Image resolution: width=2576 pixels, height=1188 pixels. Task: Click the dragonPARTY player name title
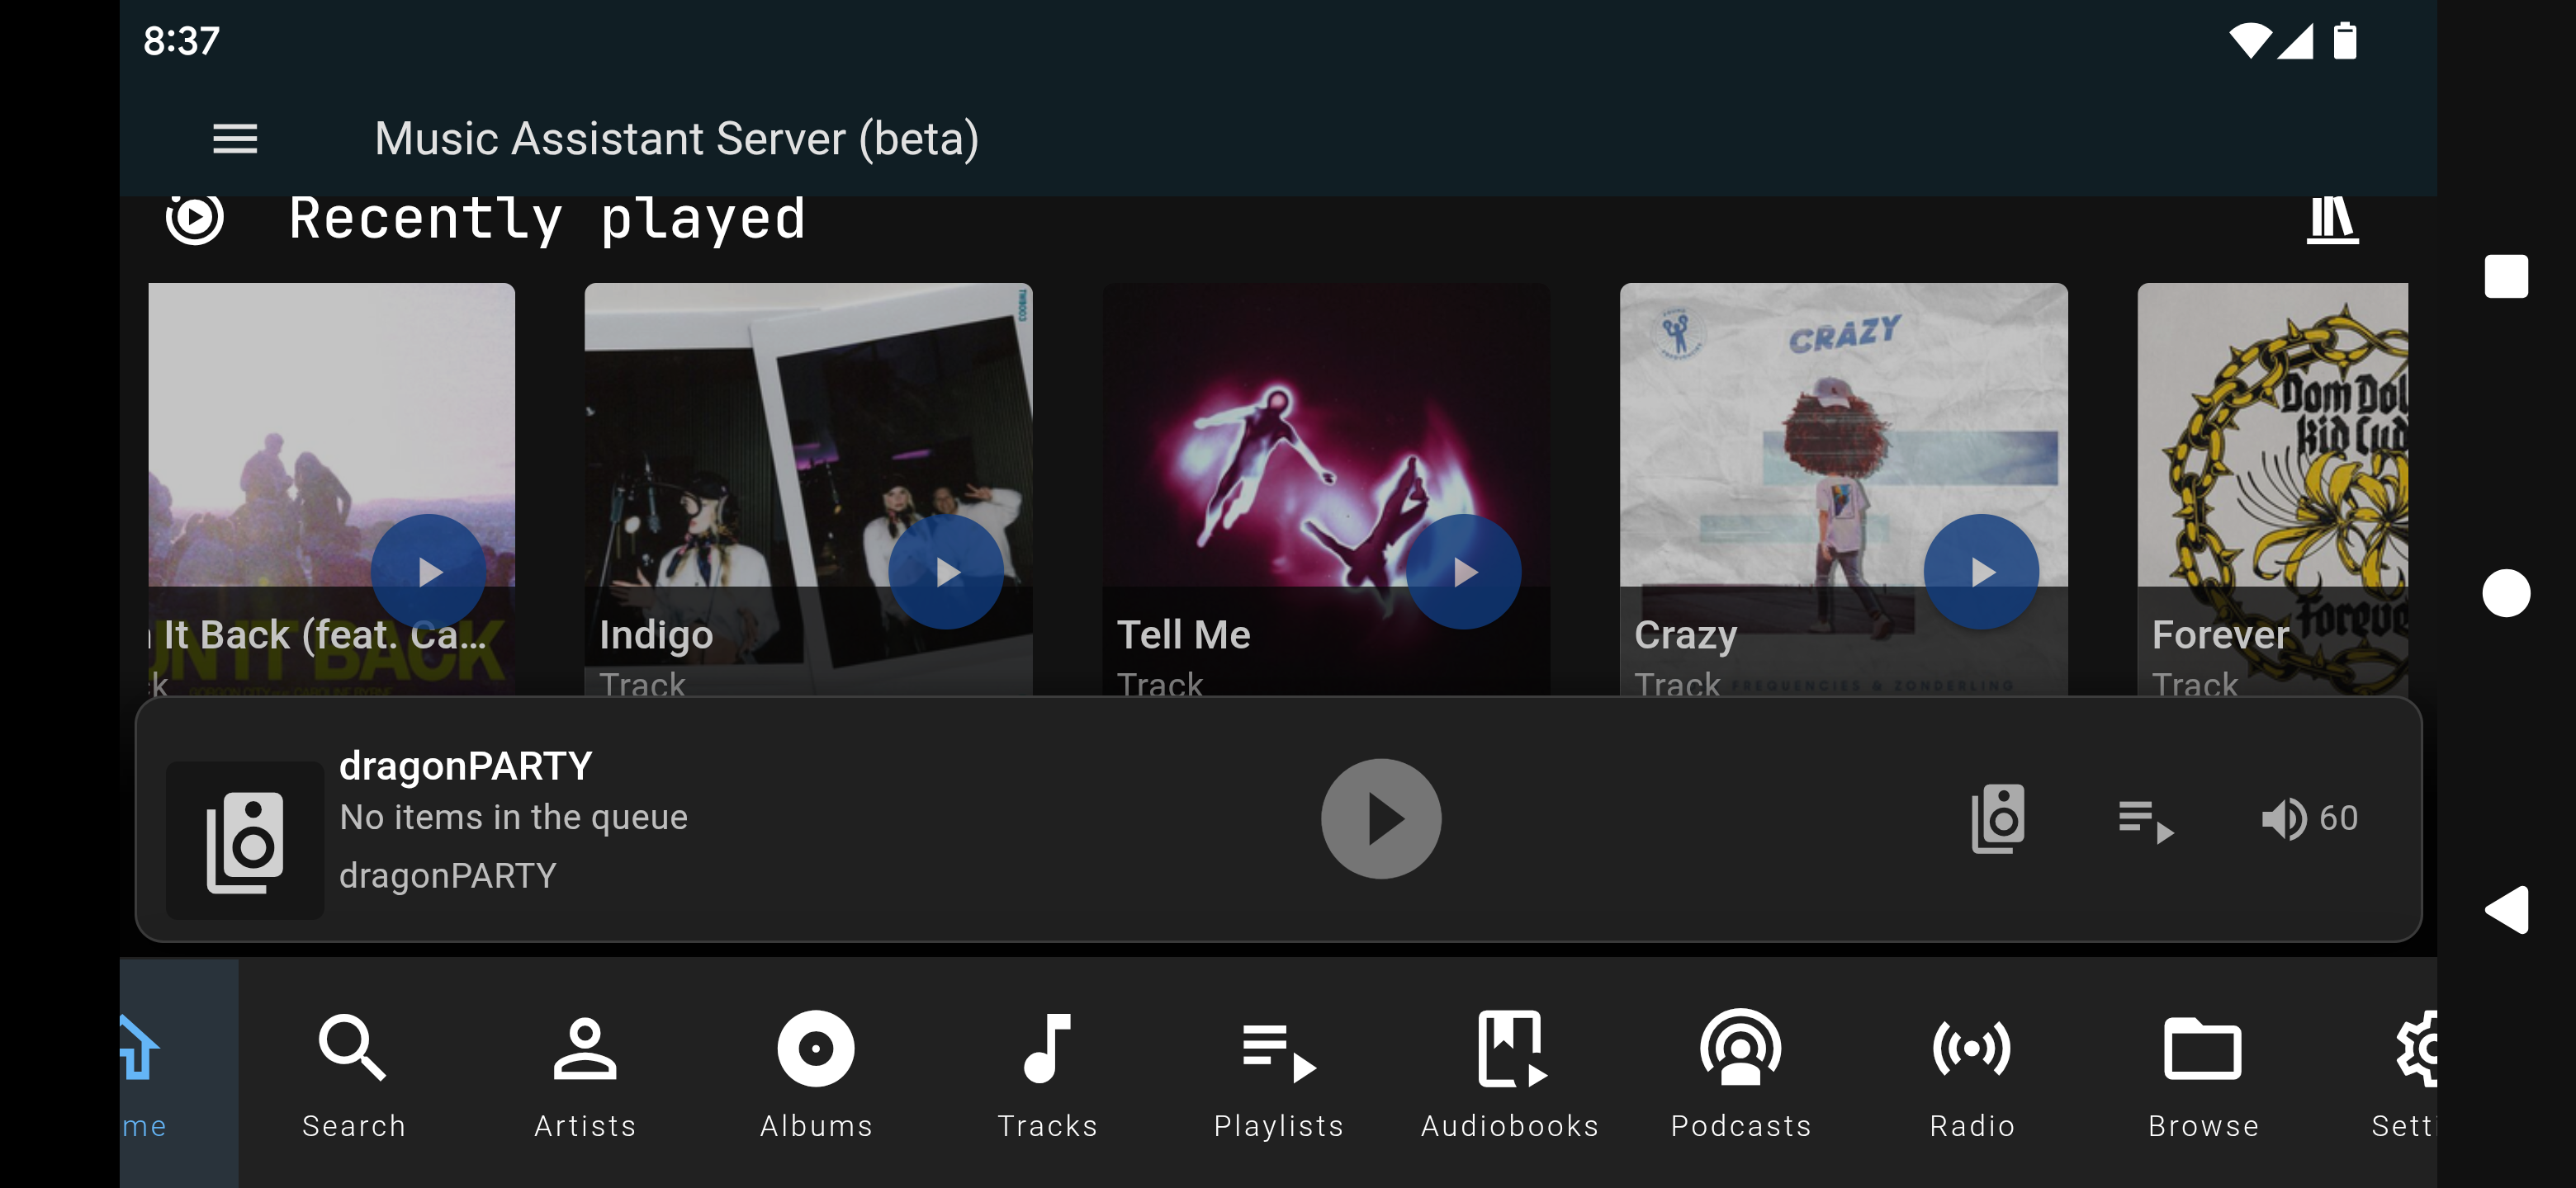tap(465, 766)
